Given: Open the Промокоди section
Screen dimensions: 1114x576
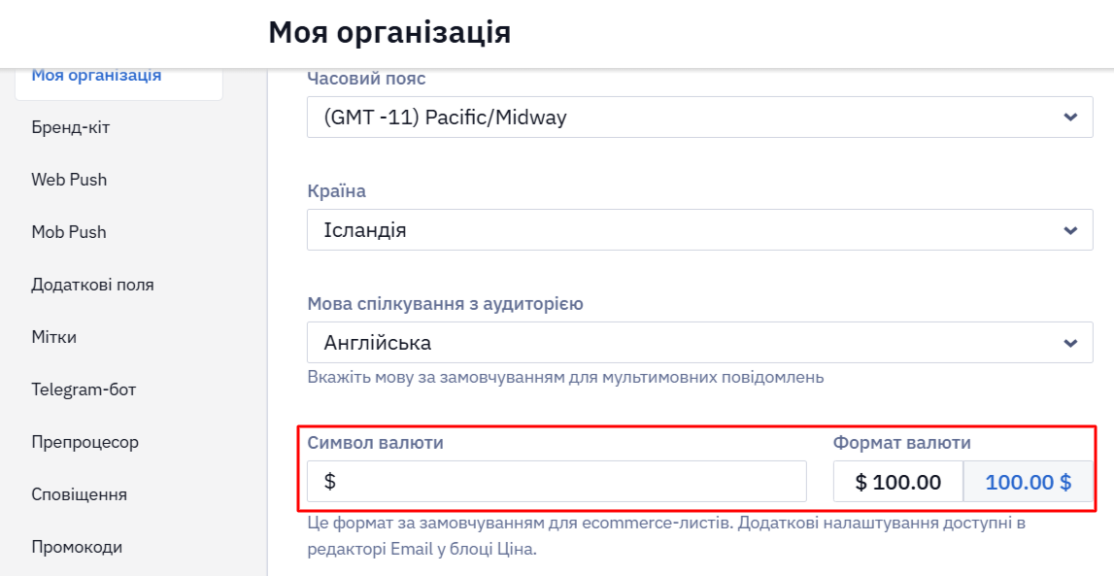Looking at the screenshot, I should [x=77, y=548].
